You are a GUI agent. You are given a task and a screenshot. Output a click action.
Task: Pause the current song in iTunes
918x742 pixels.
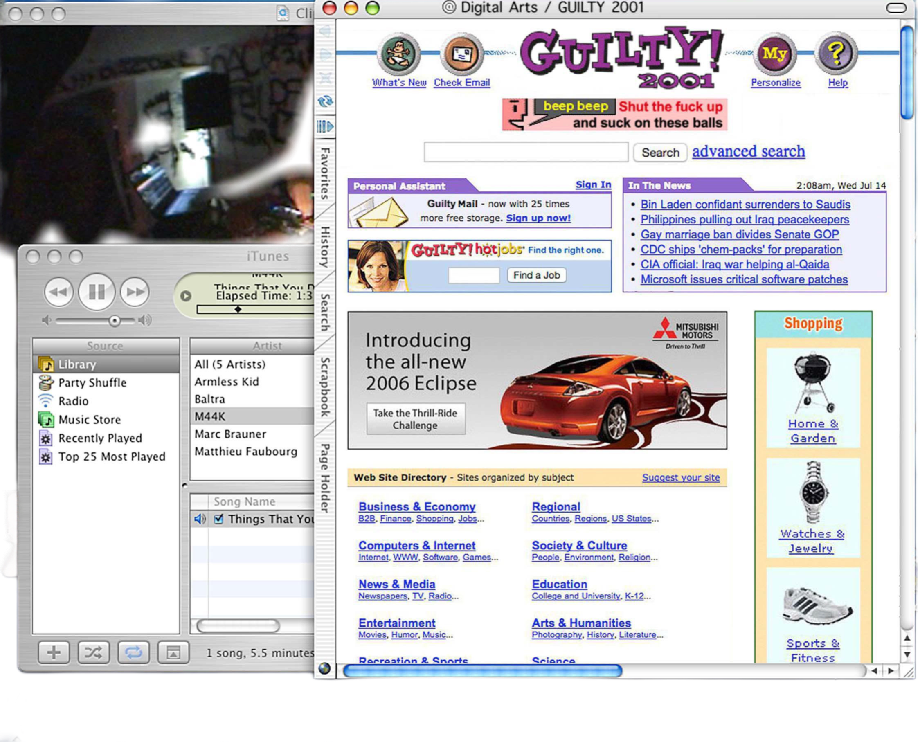97,292
